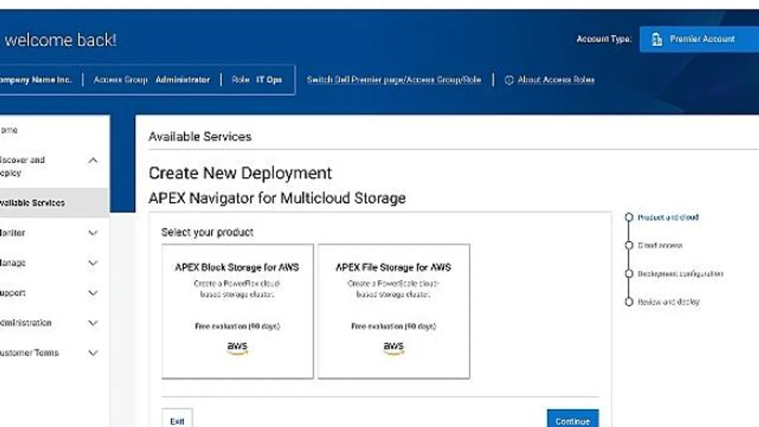The height and width of the screenshot is (427, 759).
Task: Open the Support menu item
Action: click(13, 293)
